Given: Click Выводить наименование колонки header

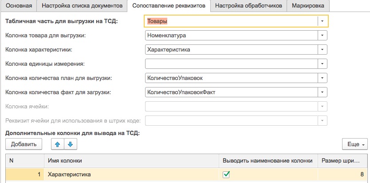Looking at the screenshot, I should click(268, 161).
